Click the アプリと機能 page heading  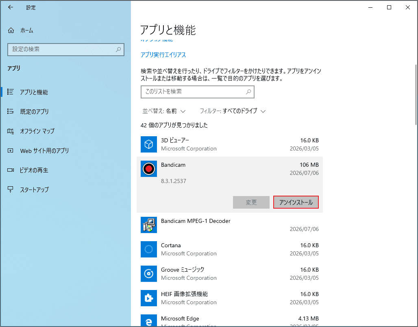click(168, 30)
